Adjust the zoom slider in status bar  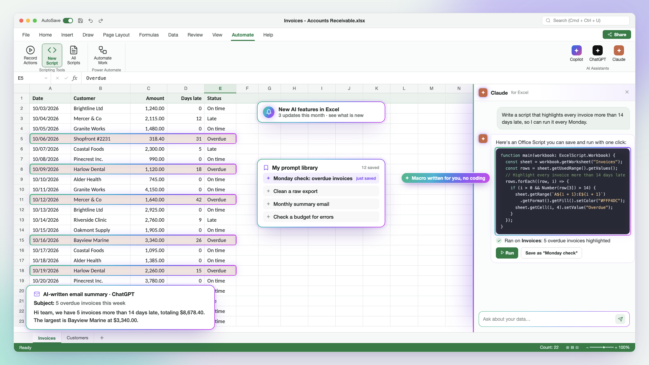(x=604, y=347)
